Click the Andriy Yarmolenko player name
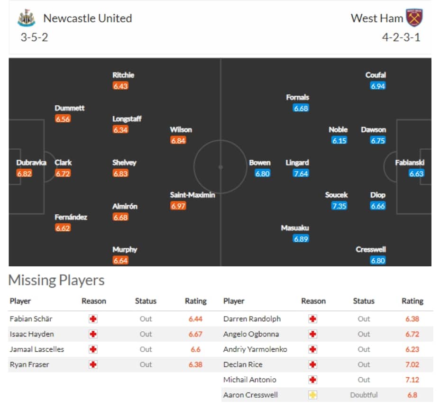The height and width of the screenshot is (409, 440). (255, 349)
